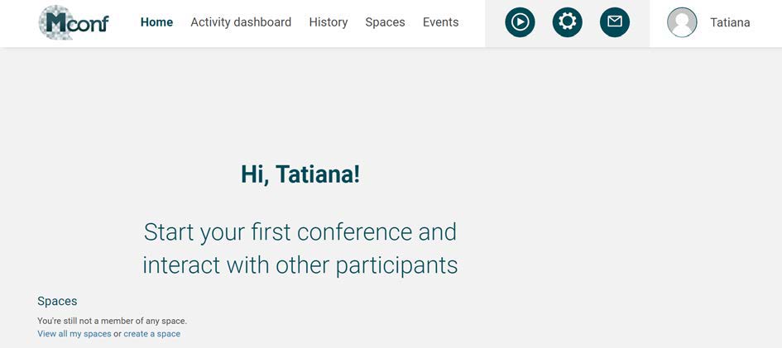782x348 pixels.
Task: Switch to Spaces in the top navigation
Action: pos(385,22)
